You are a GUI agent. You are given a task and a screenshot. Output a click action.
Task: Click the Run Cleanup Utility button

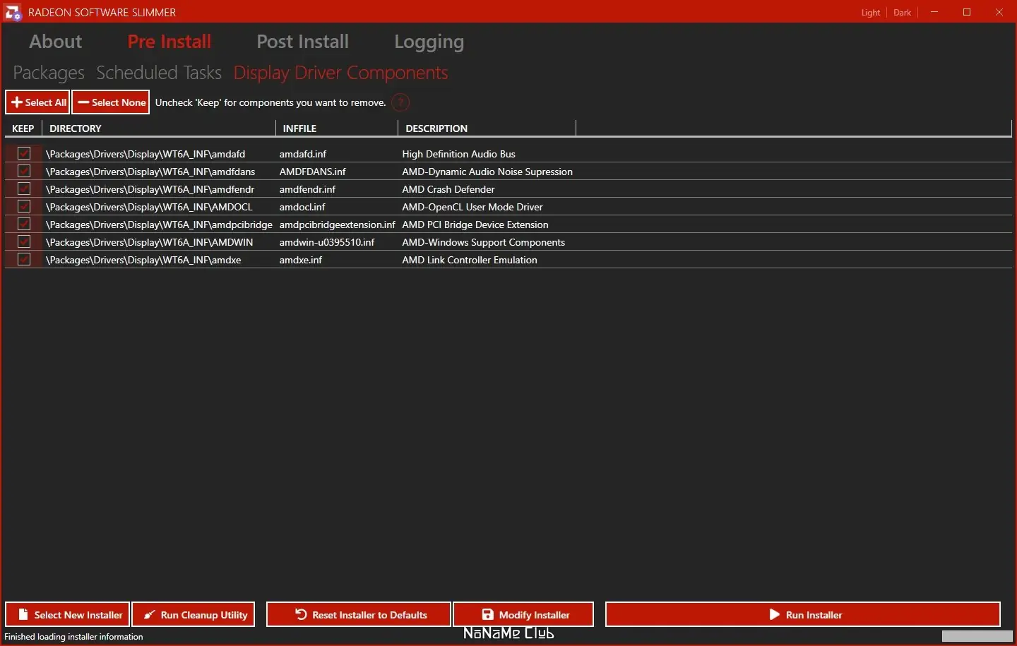[194, 614]
